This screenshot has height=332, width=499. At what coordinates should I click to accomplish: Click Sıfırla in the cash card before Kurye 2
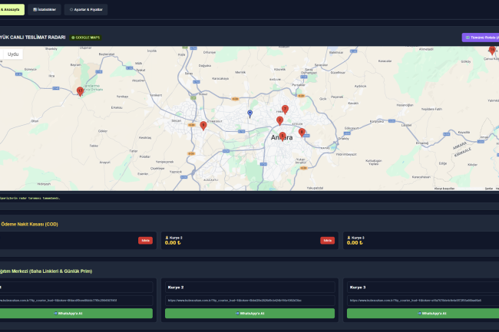coord(145,241)
